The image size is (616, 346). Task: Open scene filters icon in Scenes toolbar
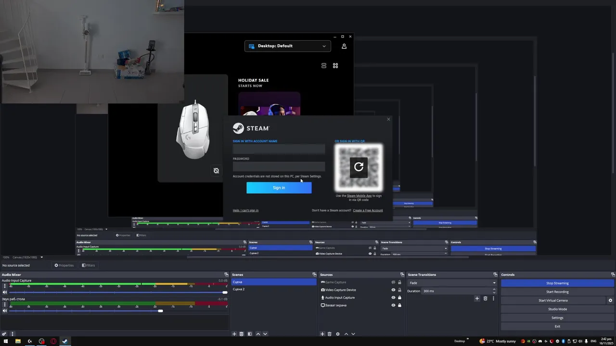[x=249, y=334]
